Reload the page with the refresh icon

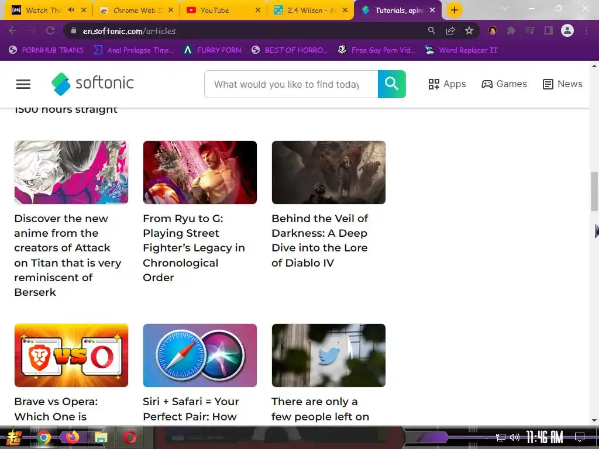click(50, 30)
